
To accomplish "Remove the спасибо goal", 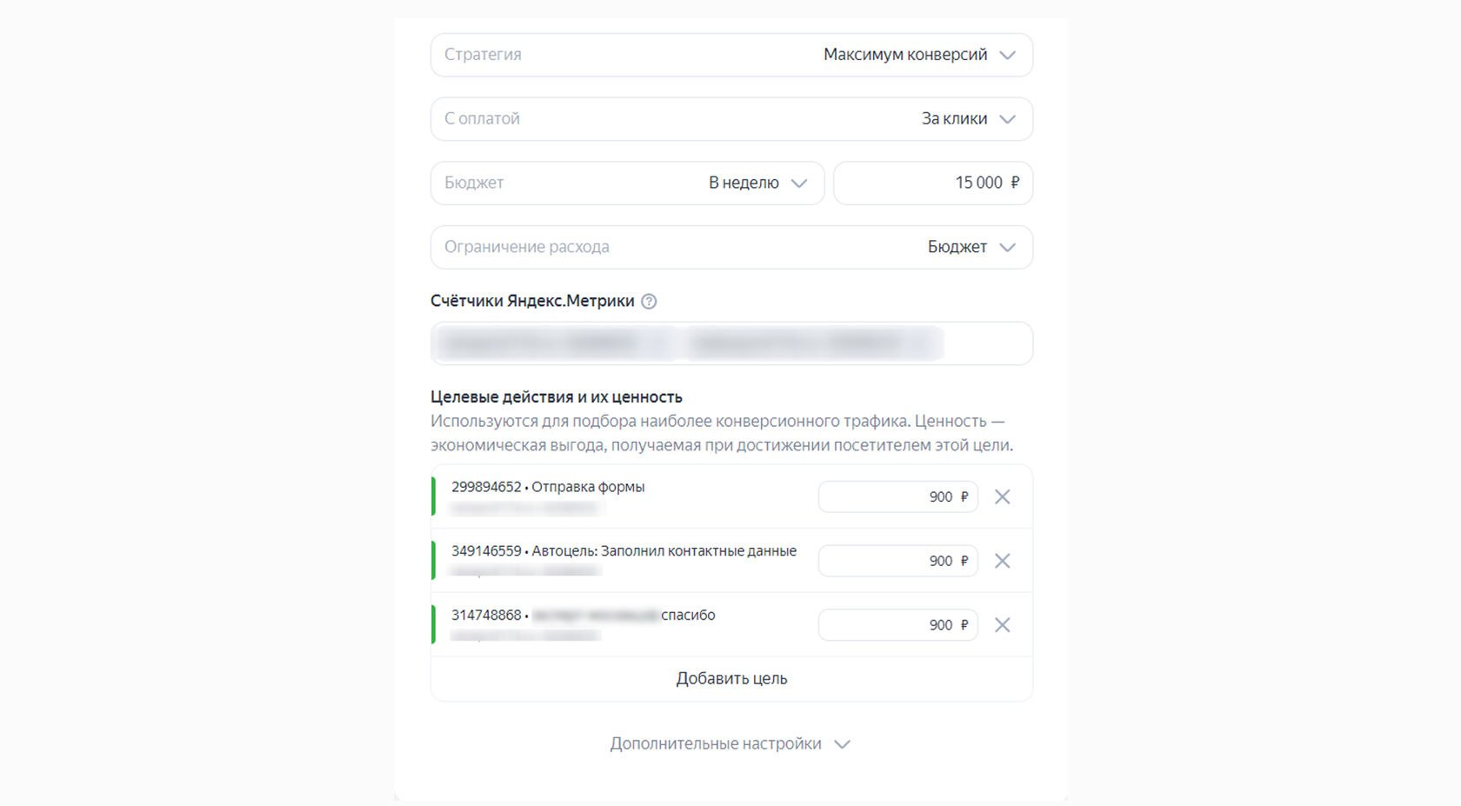I will point(1003,626).
